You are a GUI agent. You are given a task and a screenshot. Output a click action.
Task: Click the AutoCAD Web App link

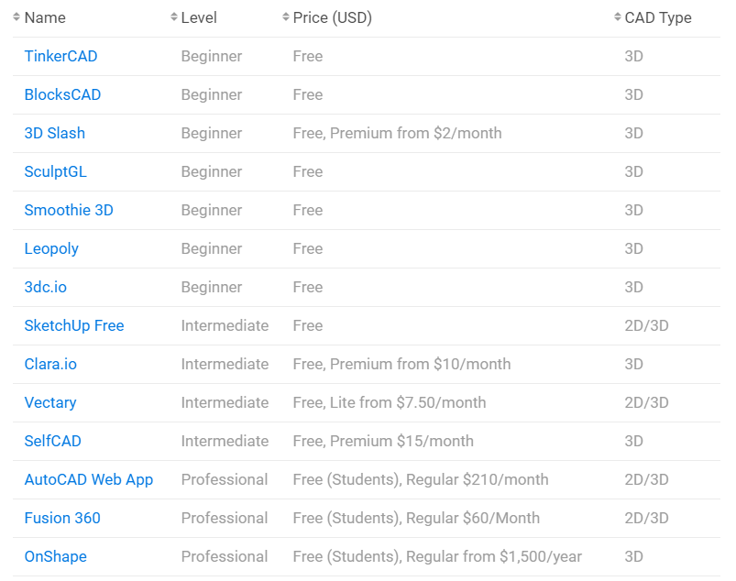[x=89, y=479]
